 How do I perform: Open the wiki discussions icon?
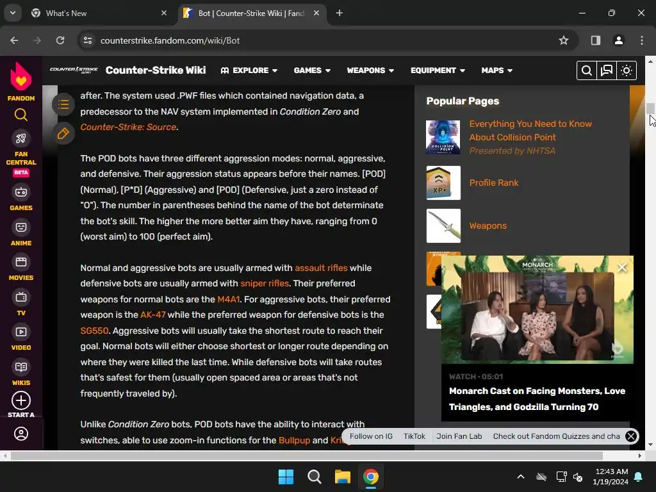pyautogui.click(x=607, y=70)
